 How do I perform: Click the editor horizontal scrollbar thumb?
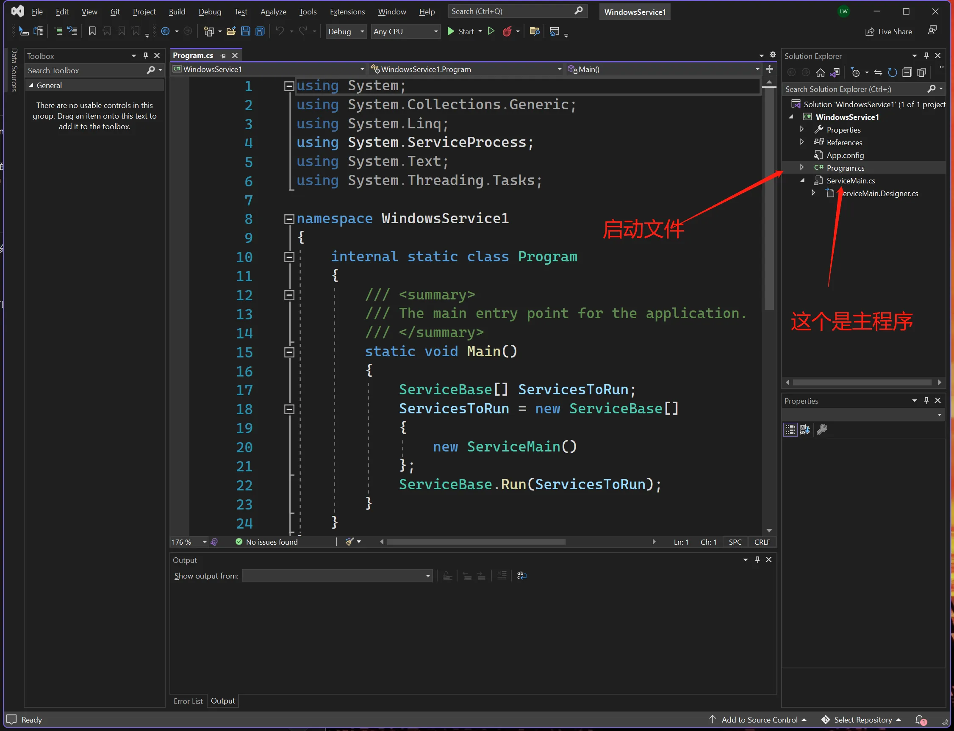[476, 542]
